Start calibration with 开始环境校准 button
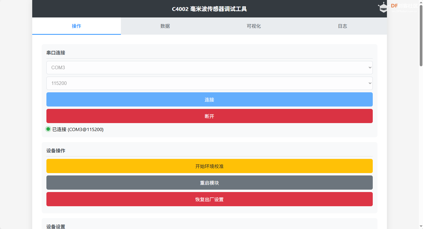The image size is (423, 229). (x=209, y=166)
